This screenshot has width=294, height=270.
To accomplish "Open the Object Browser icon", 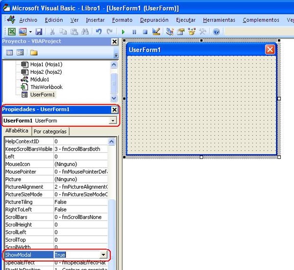I will pos(192,32).
